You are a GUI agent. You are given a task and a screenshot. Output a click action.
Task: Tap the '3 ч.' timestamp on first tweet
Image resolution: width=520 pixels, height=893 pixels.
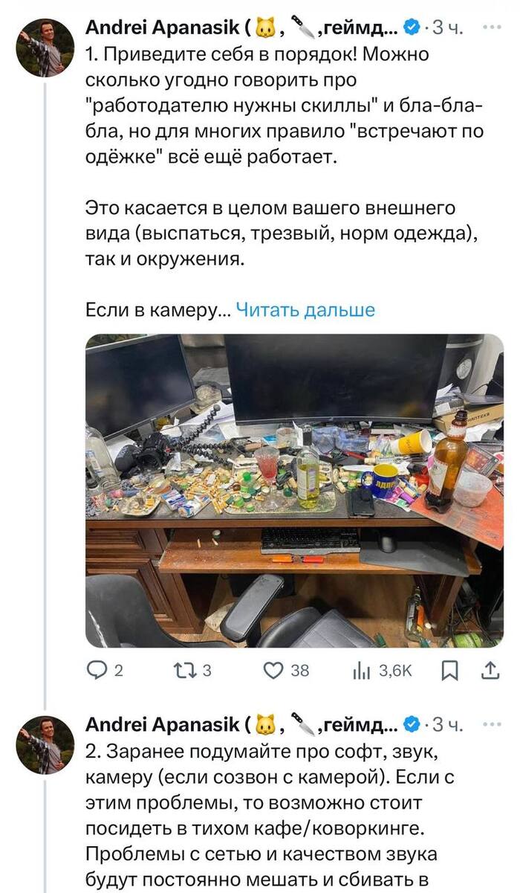point(448,28)
